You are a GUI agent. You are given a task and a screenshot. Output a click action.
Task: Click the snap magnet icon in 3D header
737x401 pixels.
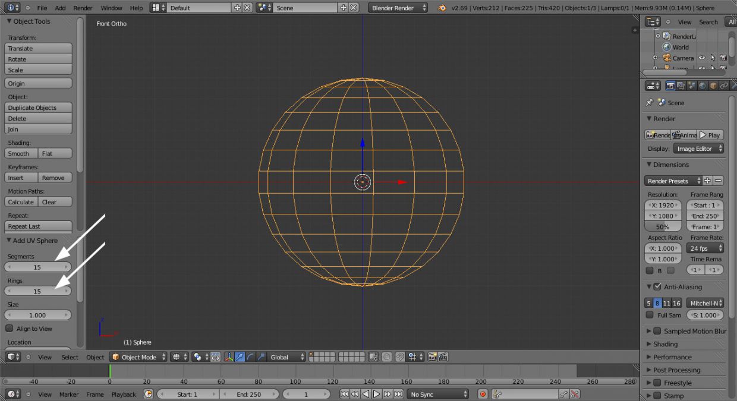click(x=400, y=357)
